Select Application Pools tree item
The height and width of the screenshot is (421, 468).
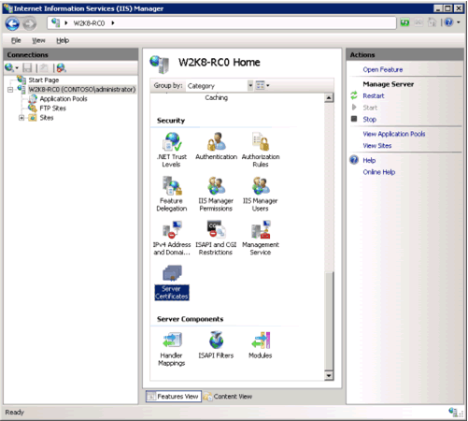point(64,99)
